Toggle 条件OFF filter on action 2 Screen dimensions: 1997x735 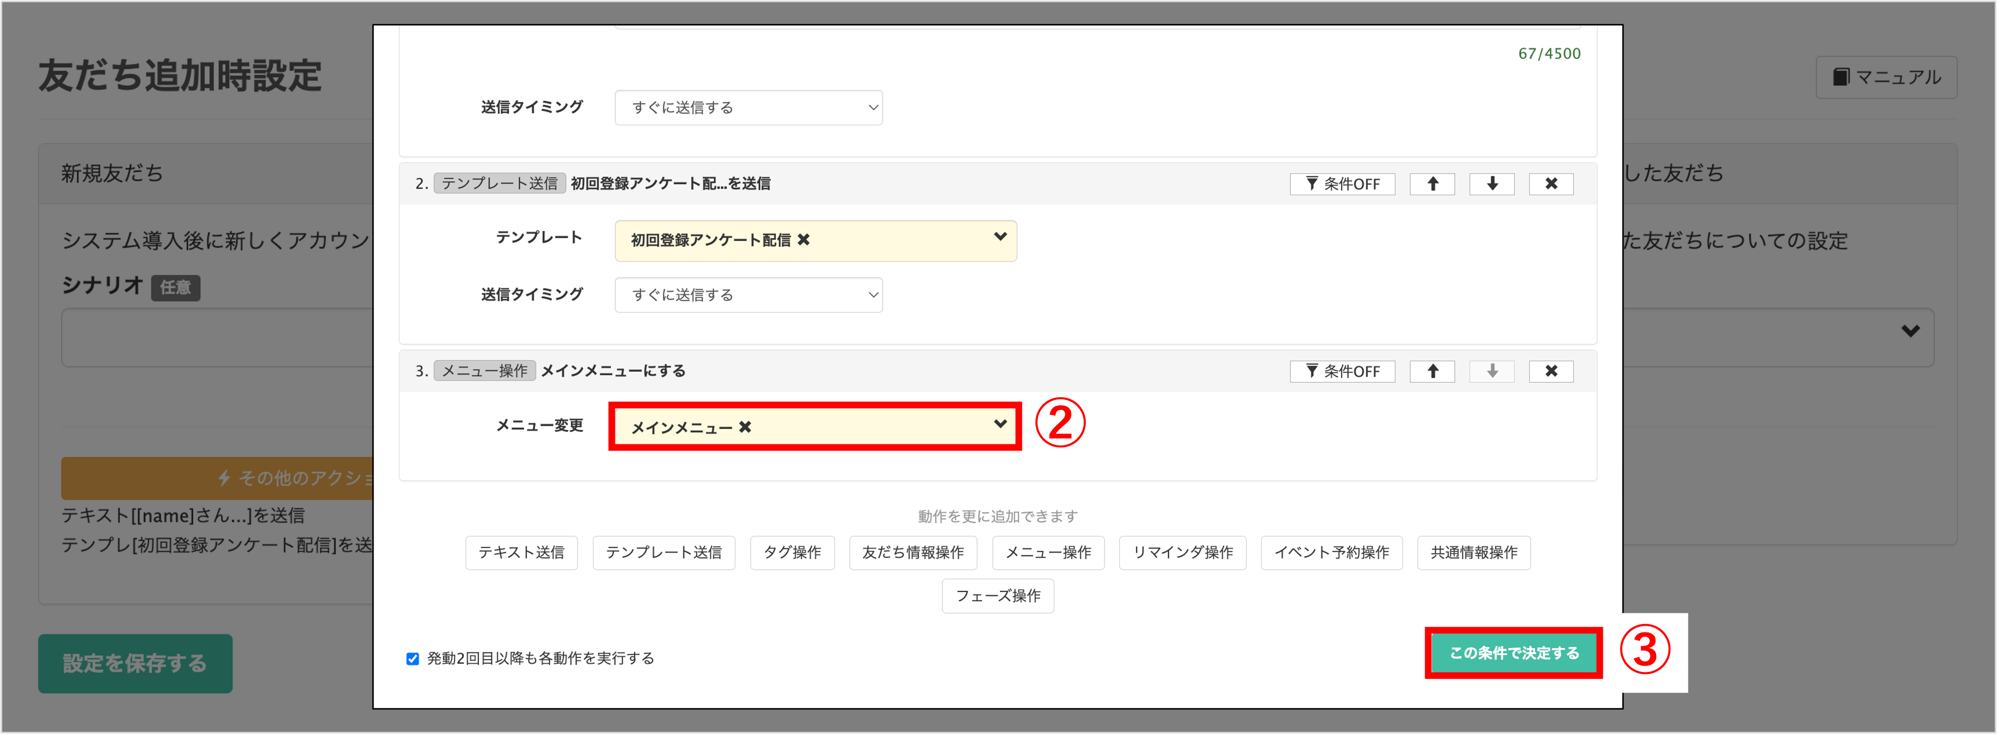pos(1342,184)
